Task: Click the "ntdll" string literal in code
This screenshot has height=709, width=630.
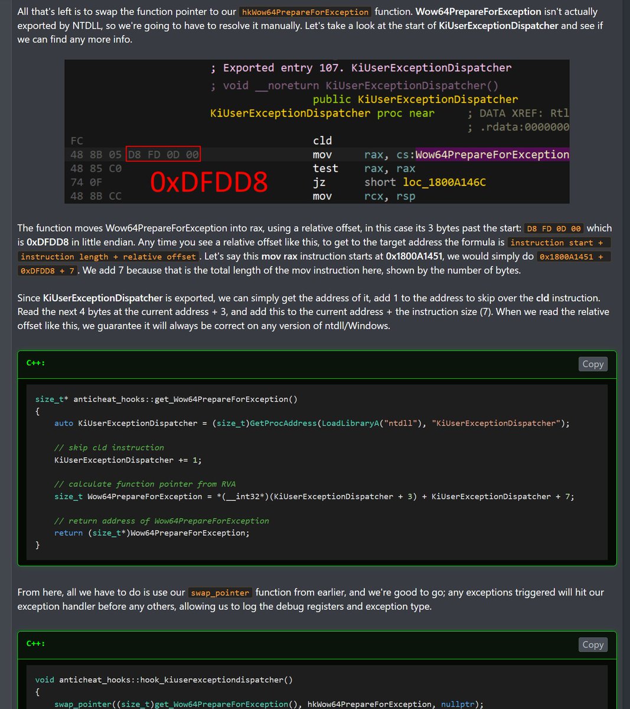Action: [x=400, y=423]
